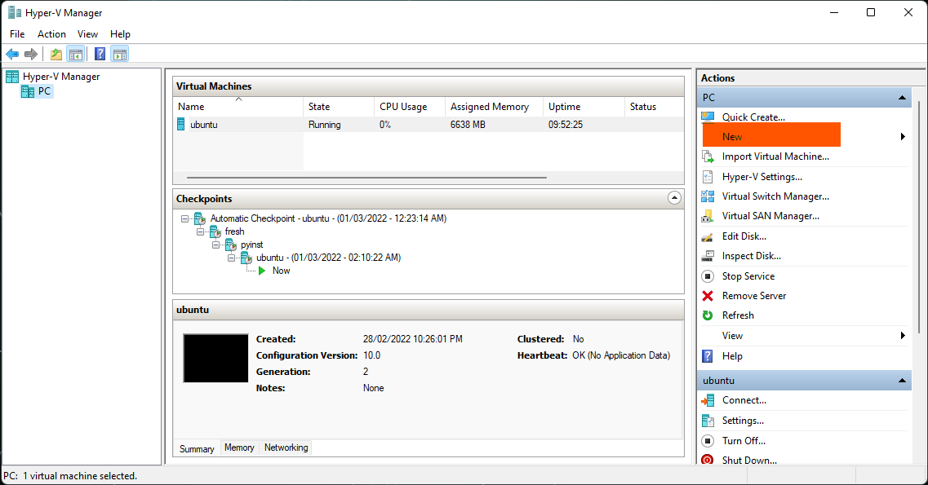Click the red Remove Server icon

pos(707,295)
